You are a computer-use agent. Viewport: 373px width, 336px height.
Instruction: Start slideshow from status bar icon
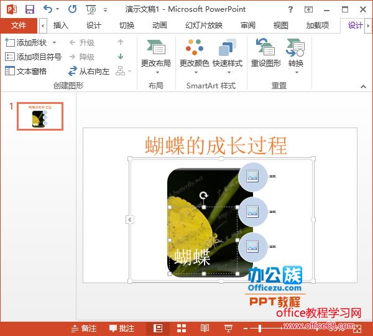tap(228, 328)
